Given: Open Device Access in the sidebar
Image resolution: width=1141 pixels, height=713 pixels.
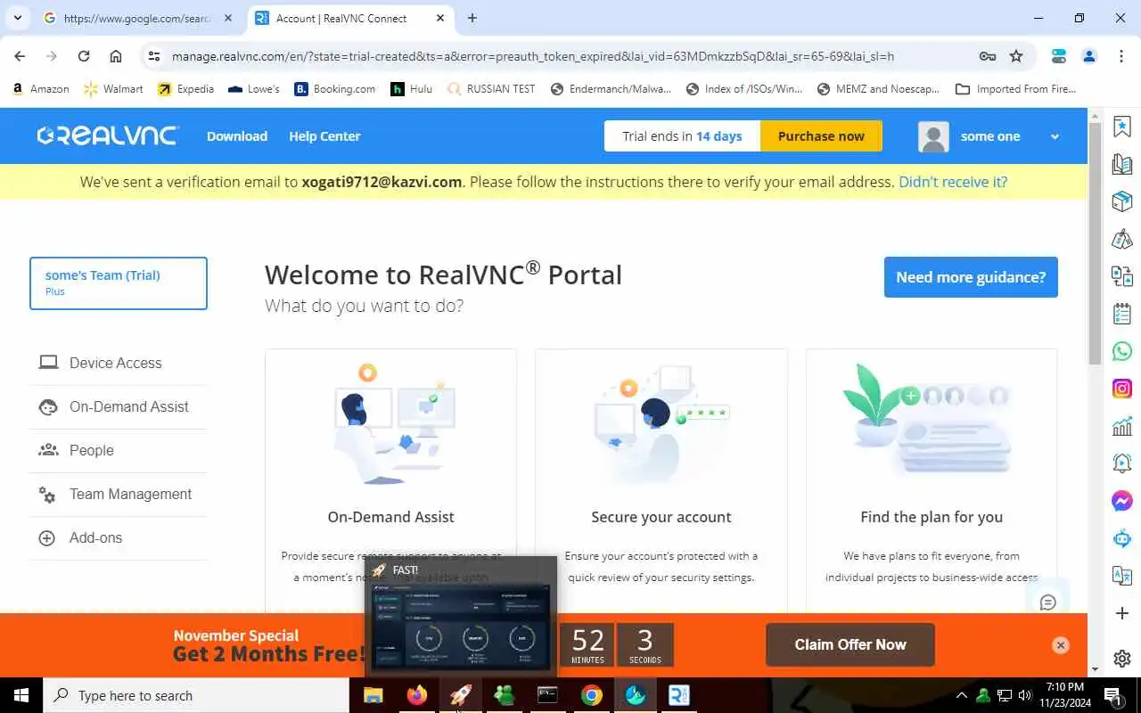Looking at the screenshot, I should click(118, 363).
